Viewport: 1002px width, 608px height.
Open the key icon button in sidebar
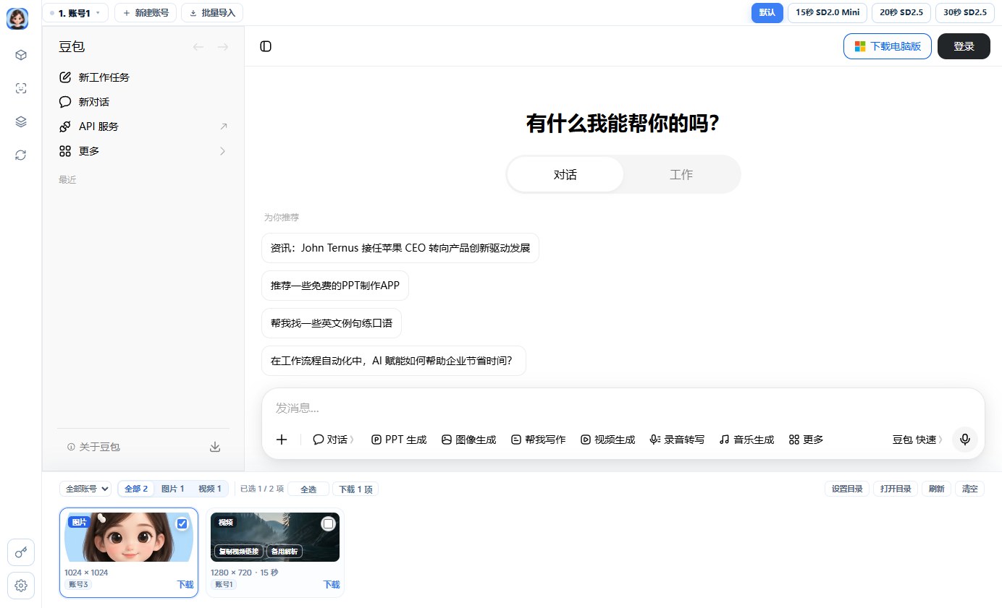21,553
